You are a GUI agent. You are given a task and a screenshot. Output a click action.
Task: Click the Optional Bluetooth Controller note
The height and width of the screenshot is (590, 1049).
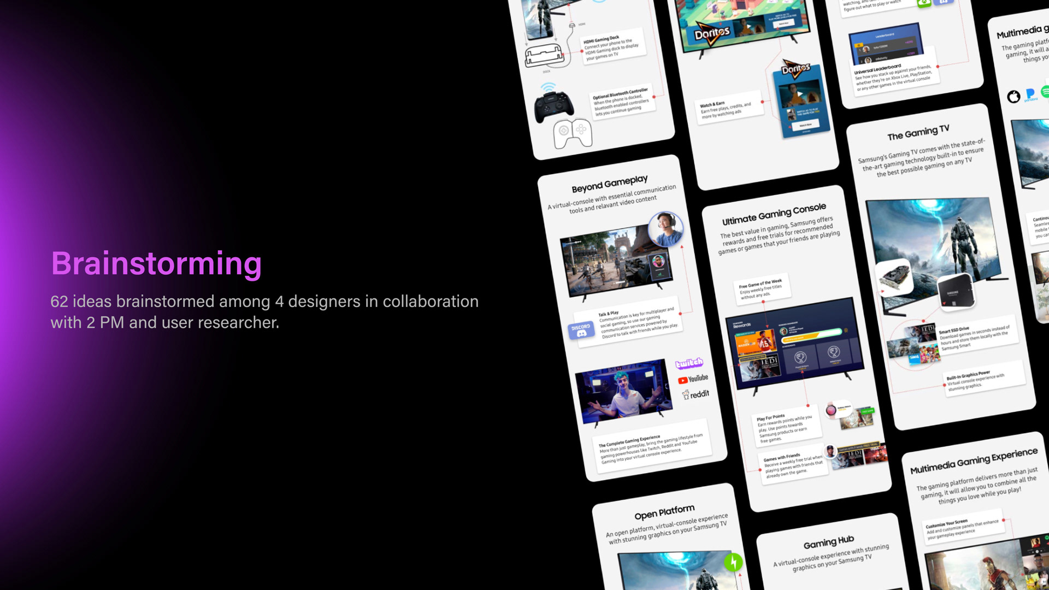tap(623, 102)
